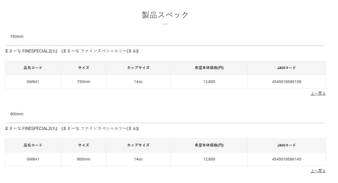Click 品名コード header in the first table

33,68
